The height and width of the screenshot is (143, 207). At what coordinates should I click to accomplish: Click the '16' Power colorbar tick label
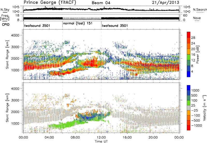(x=193, y=55)
